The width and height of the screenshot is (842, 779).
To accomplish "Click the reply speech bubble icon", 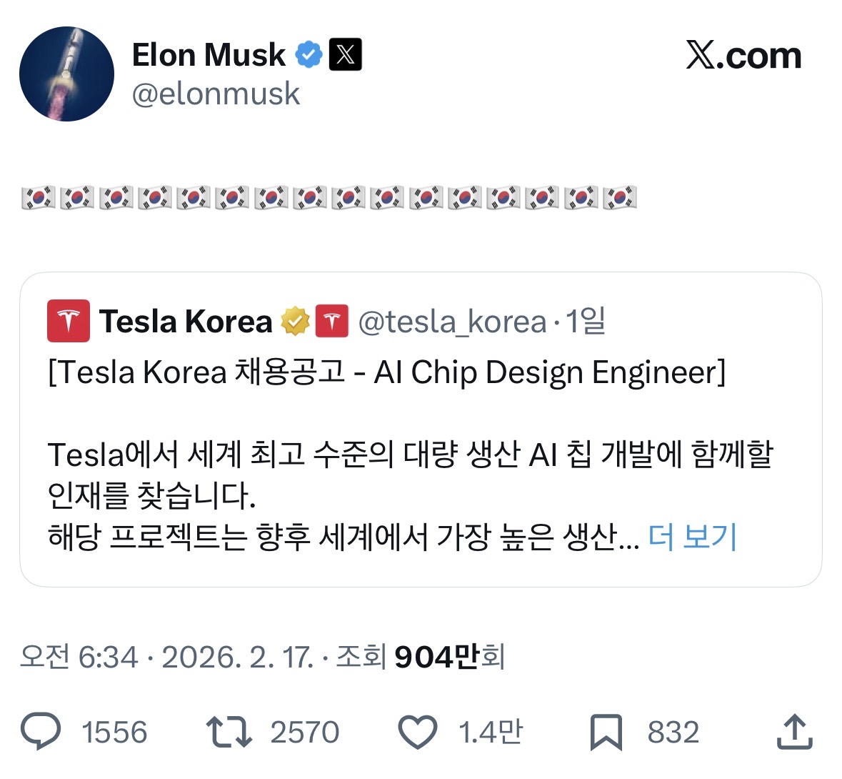I will click(41, 732).
